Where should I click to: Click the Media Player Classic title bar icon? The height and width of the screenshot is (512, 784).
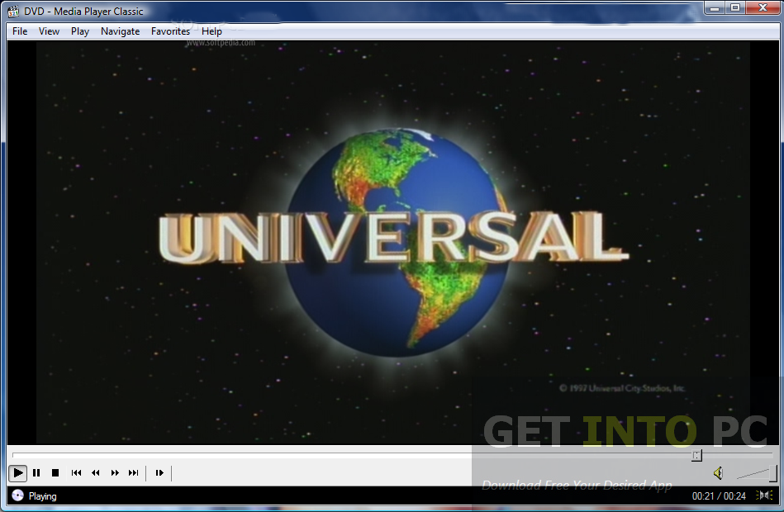pyautogui.click(x=13, y=11)
